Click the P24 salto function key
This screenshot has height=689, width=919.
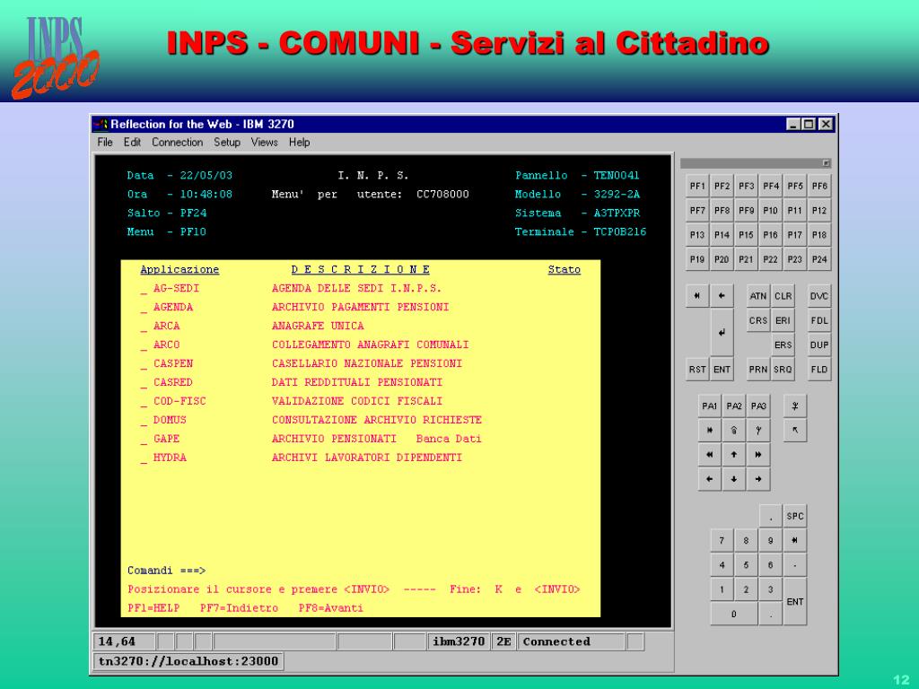tap(819, 259)
